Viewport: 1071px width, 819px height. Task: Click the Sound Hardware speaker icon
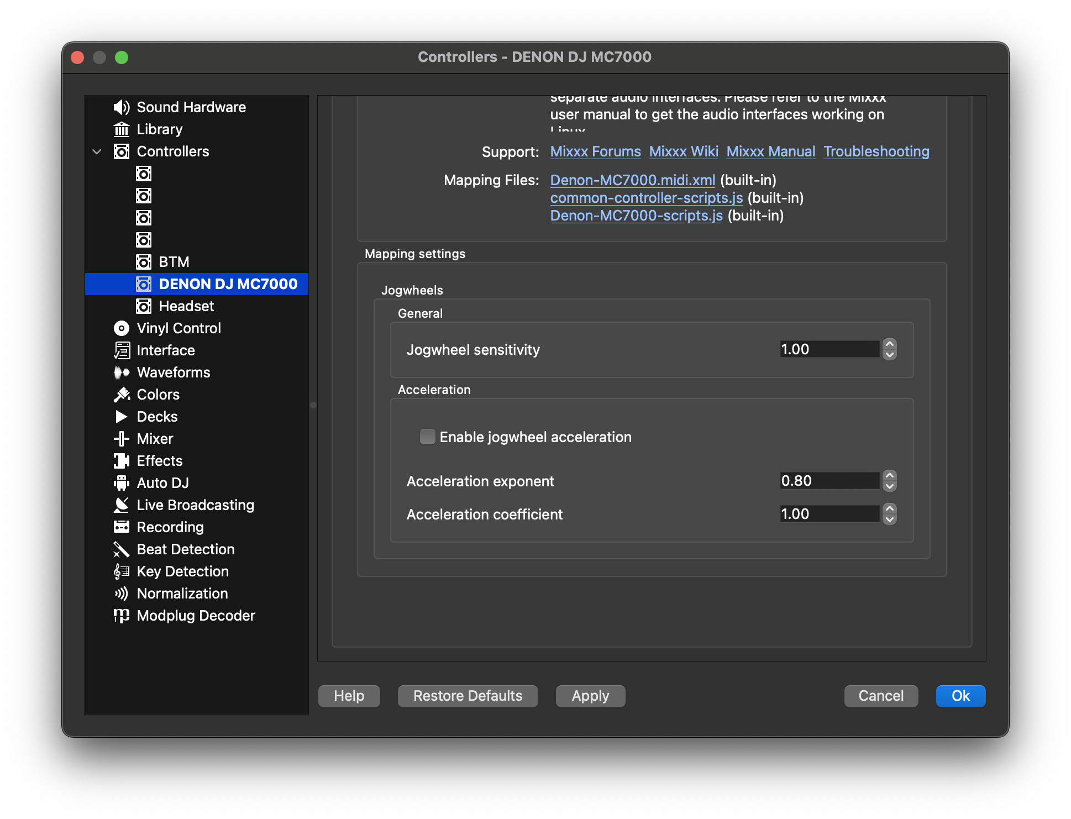(x=121, y=107)
